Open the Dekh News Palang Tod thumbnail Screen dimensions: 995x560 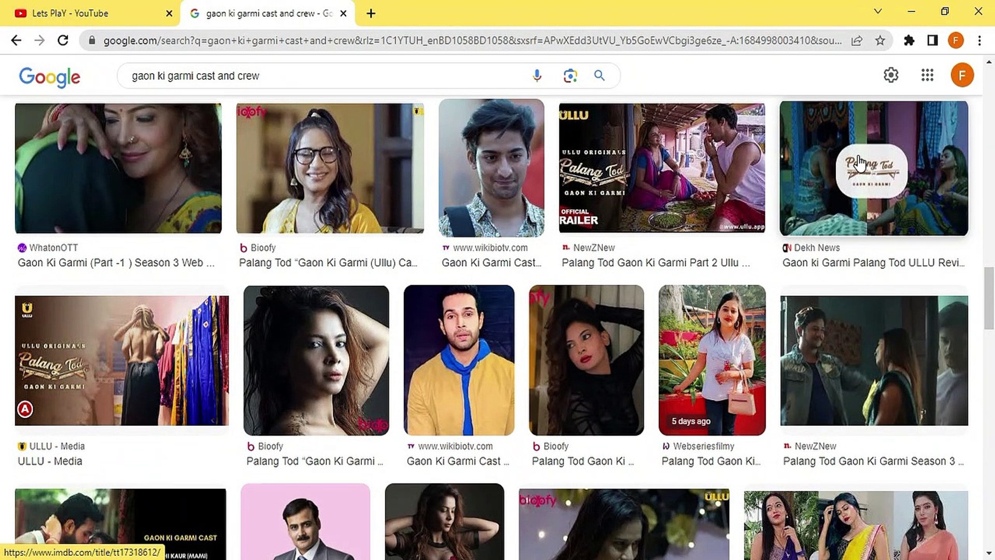click(874, 168)
